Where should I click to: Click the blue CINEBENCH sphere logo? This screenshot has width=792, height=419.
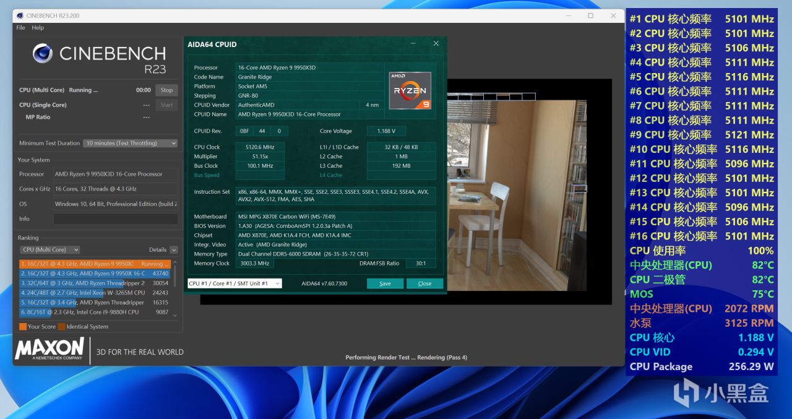[43, 54]
